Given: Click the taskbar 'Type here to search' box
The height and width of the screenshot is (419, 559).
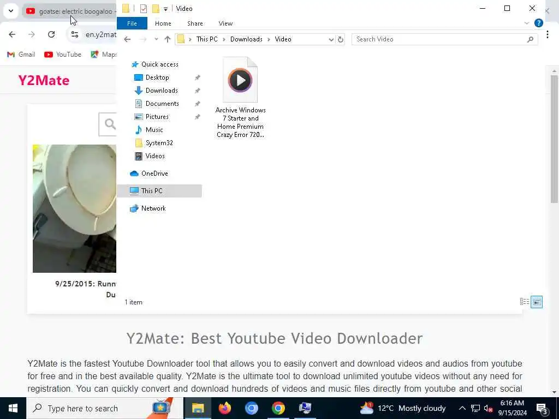Looking at the screenshot, I should click(x=105, y=408).
